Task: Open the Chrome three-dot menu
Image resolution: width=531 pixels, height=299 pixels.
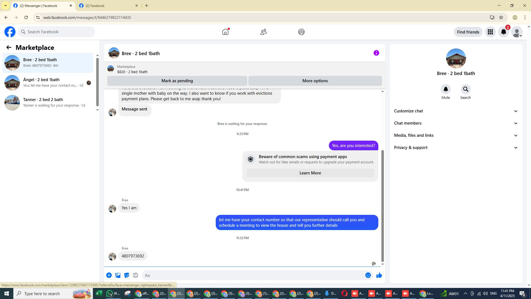Action: coord(525,17)
